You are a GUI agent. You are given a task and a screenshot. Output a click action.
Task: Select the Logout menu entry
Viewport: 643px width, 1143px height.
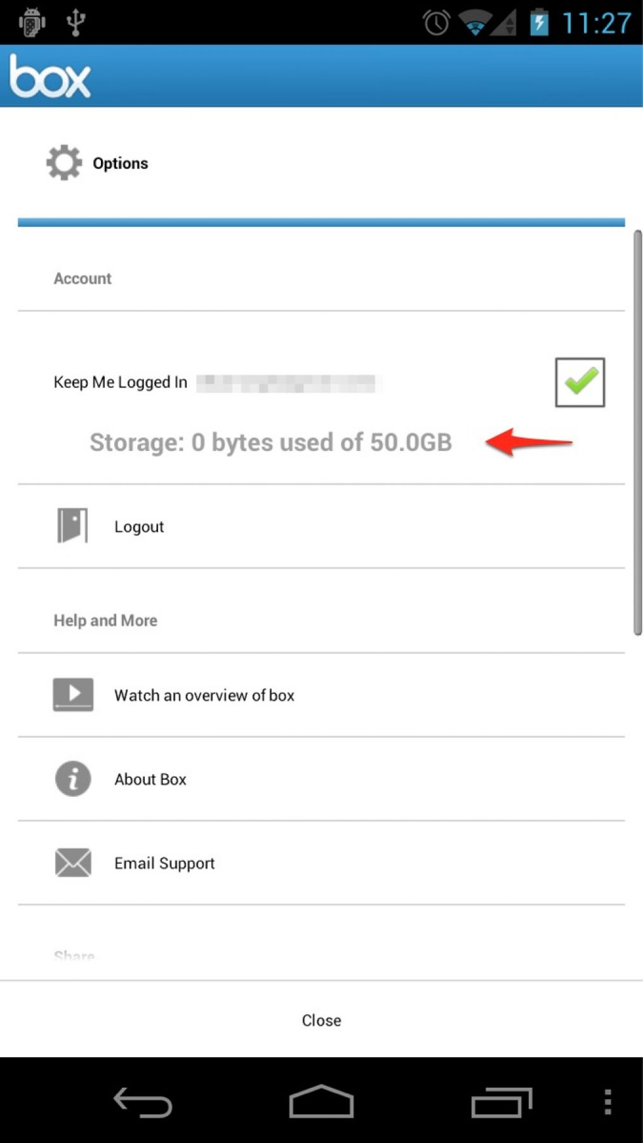[x=139, y=527]
